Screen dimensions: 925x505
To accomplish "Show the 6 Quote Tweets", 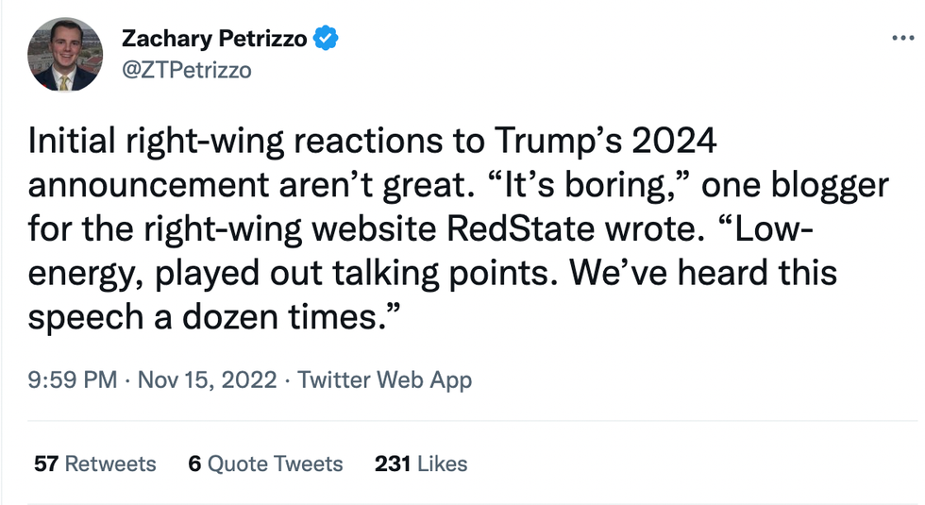I will [265, 463].
